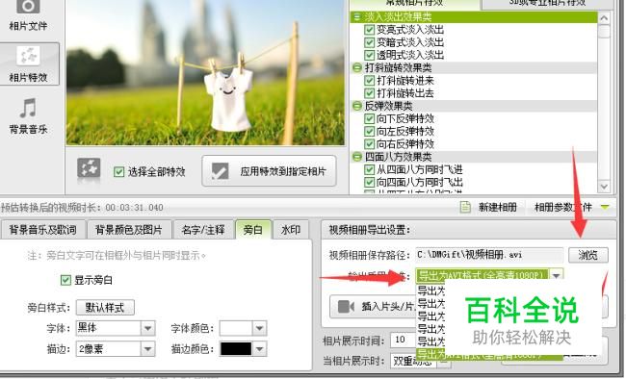The height and width of the screenshot is (379, 626).
Task: Switch to the 背景颜色及图片 tab
Action: 129,230
